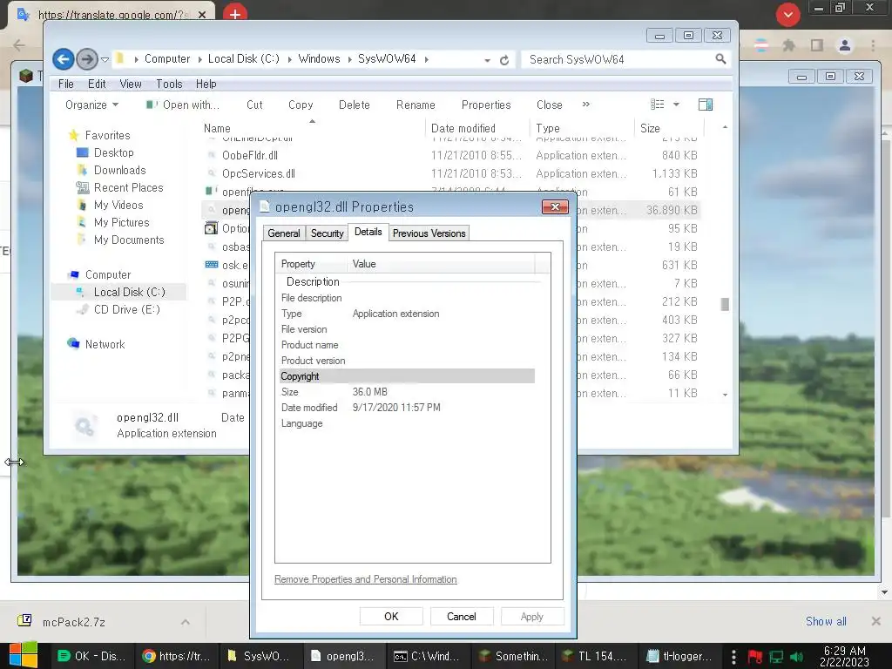The width and height of the screenshot is (892, 669).
Task: Open Chrome profile avatar icon
Action: 845,45
